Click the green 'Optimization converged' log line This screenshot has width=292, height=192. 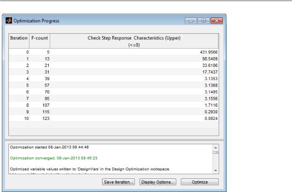point(54,158)
